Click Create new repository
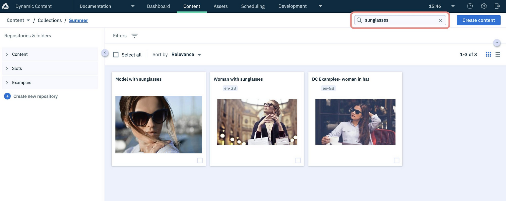Screen dimensions: 506x201 36,96
